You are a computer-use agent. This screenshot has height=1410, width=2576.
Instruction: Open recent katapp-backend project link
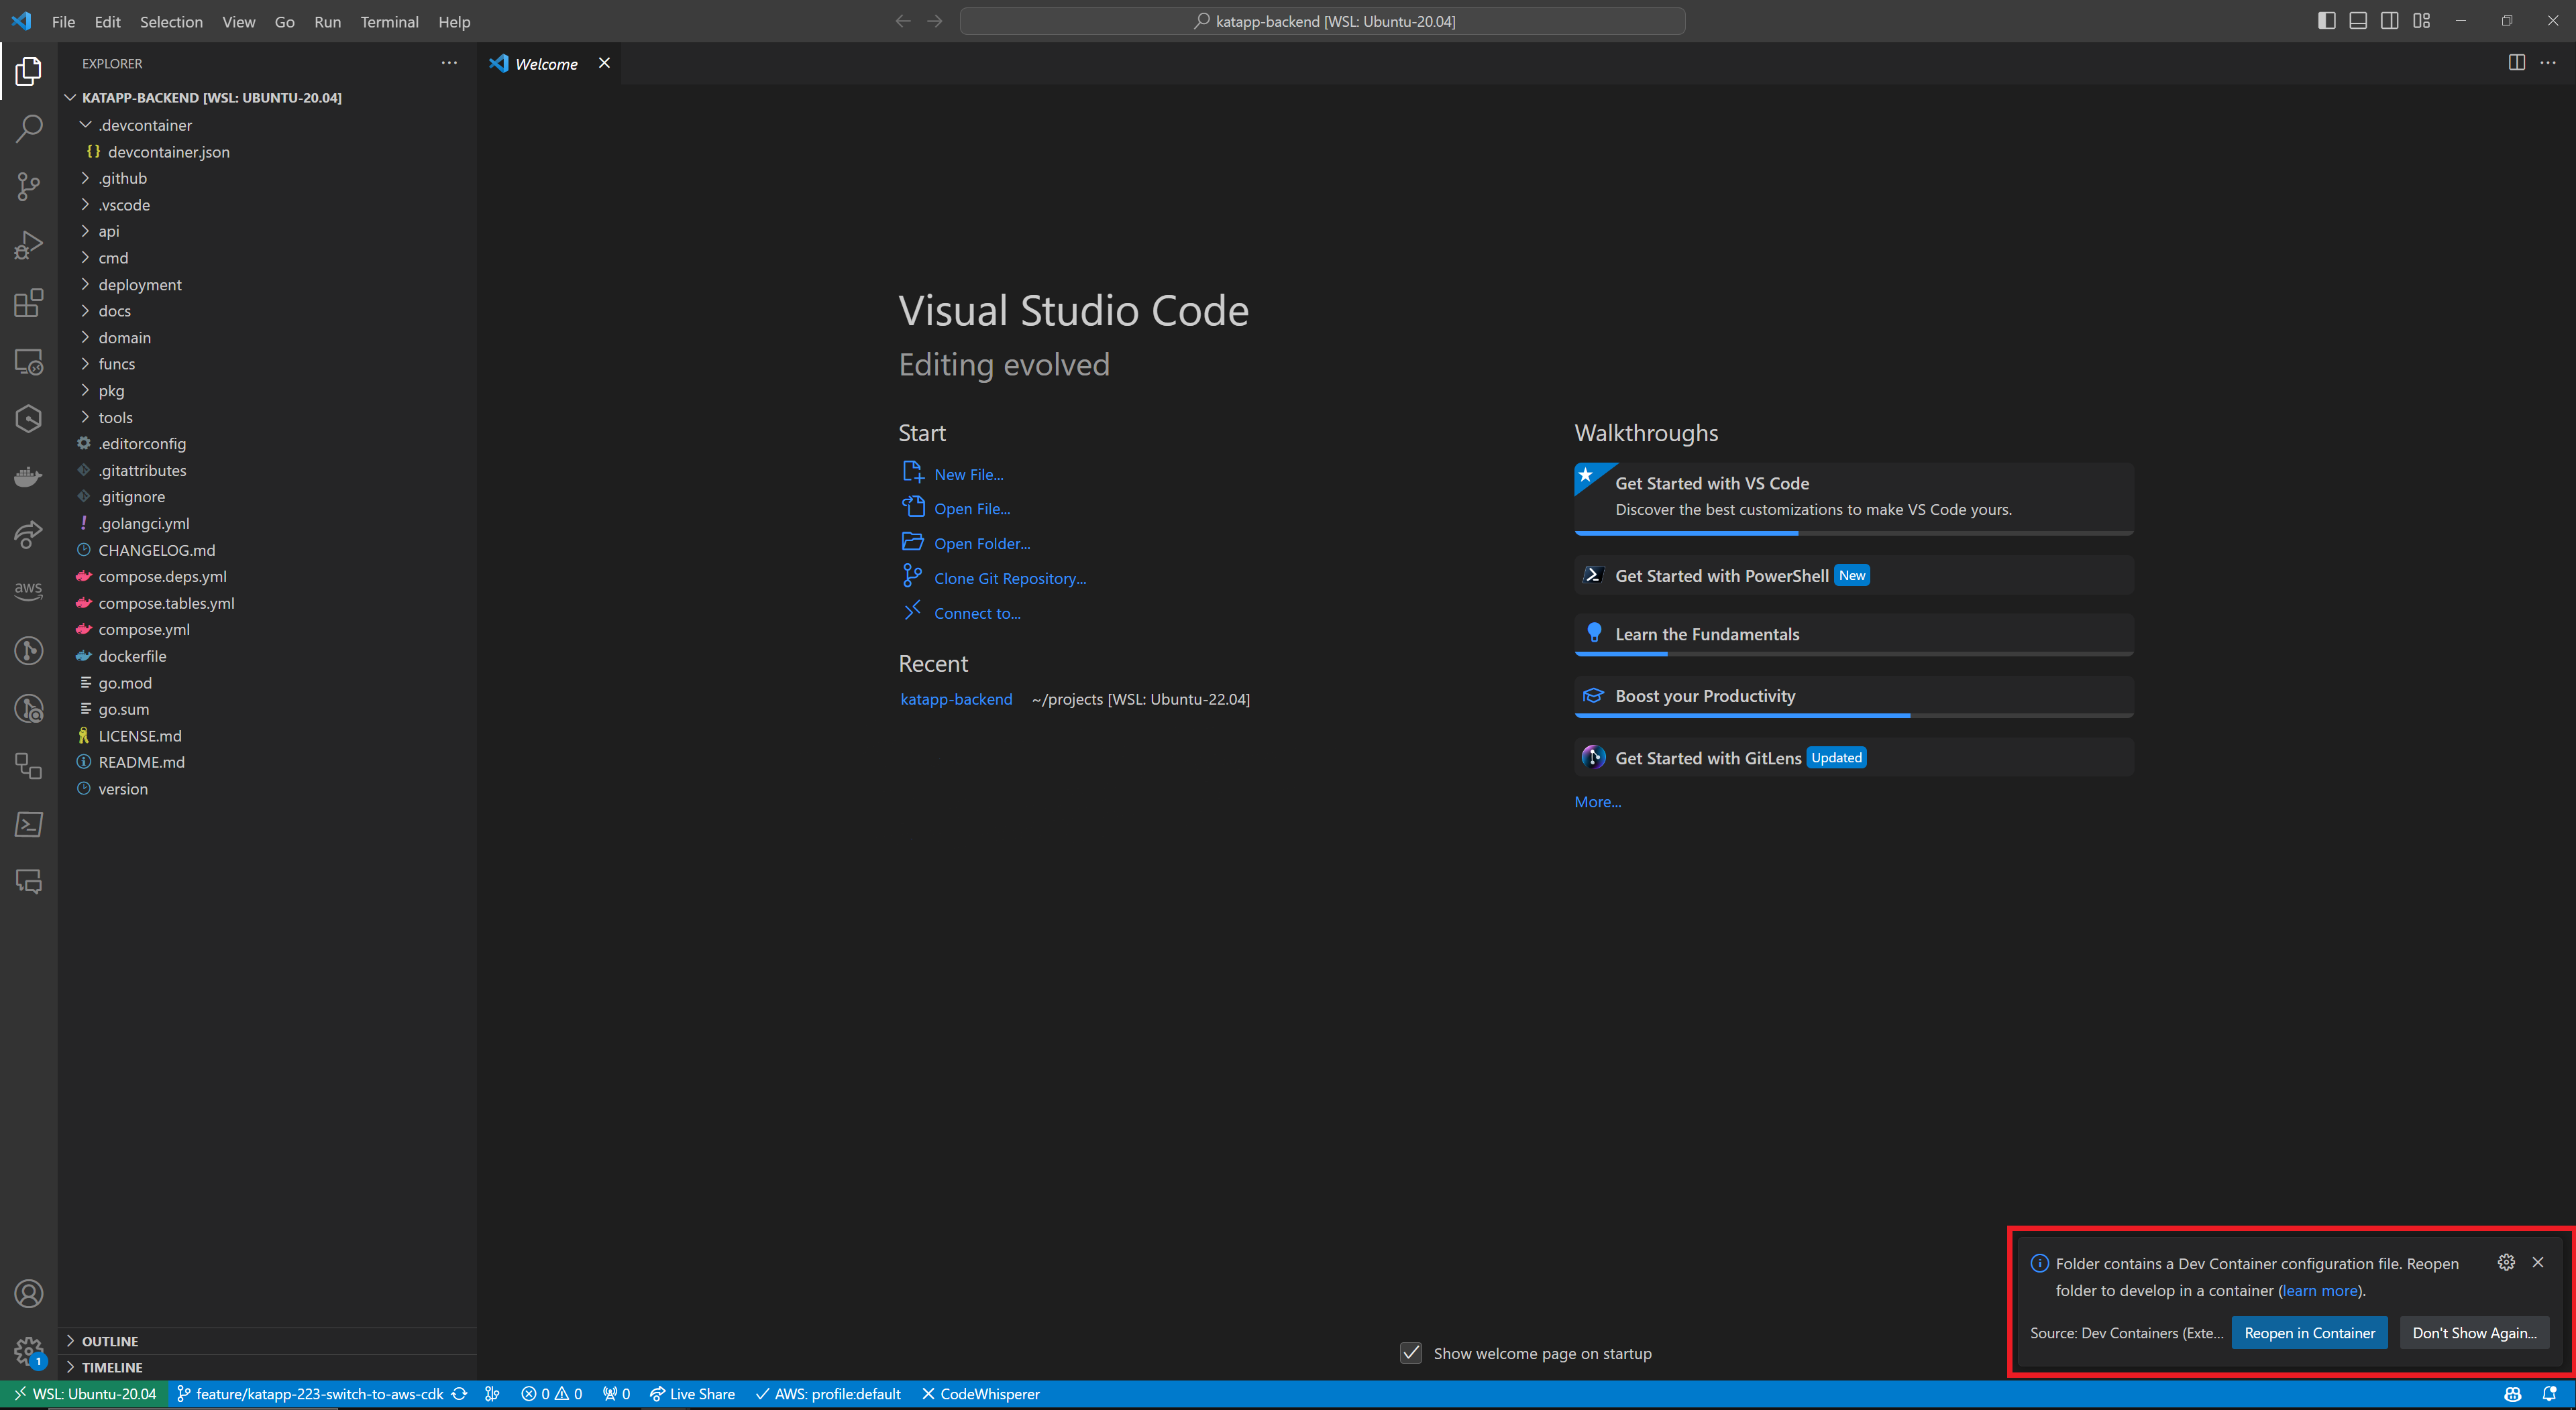(x=956, y=699)
